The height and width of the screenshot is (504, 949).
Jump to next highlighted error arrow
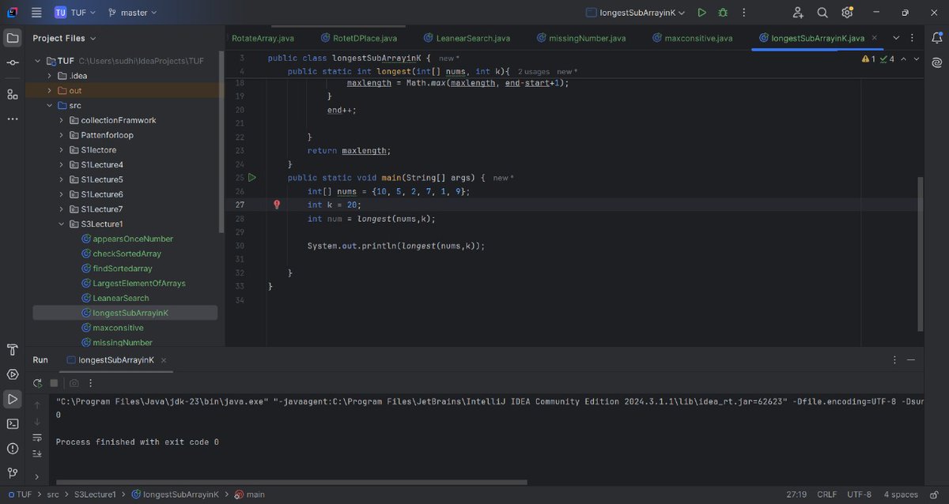[x=917, y=58]
